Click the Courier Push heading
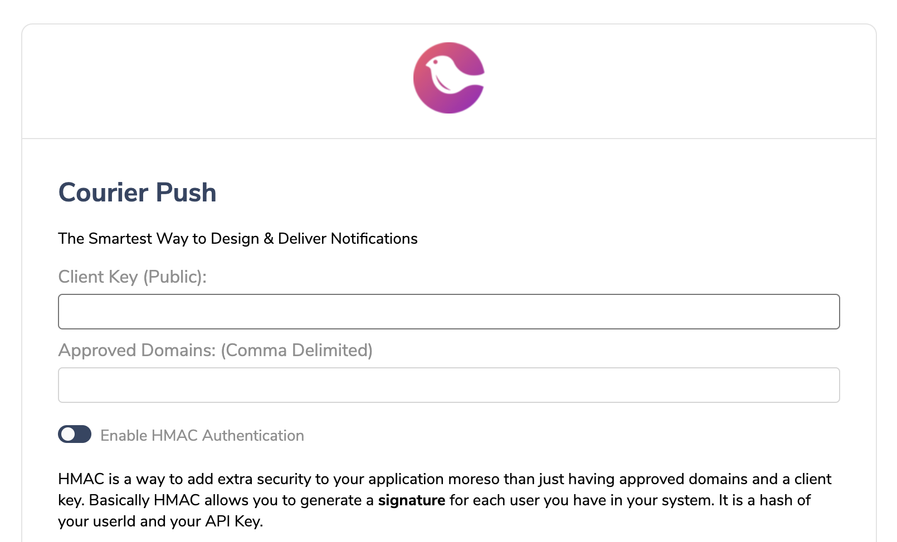Viewport: 897px width, 542px height. click(x=137, y=193)
